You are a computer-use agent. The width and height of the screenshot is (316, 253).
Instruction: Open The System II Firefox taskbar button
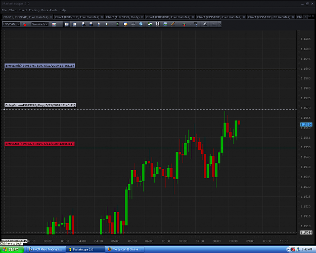coord(125,249)
